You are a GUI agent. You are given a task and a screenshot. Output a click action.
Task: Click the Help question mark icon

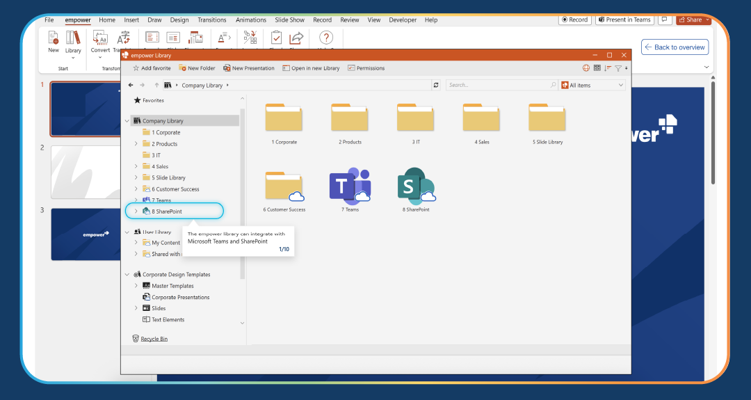pos(325,38)
